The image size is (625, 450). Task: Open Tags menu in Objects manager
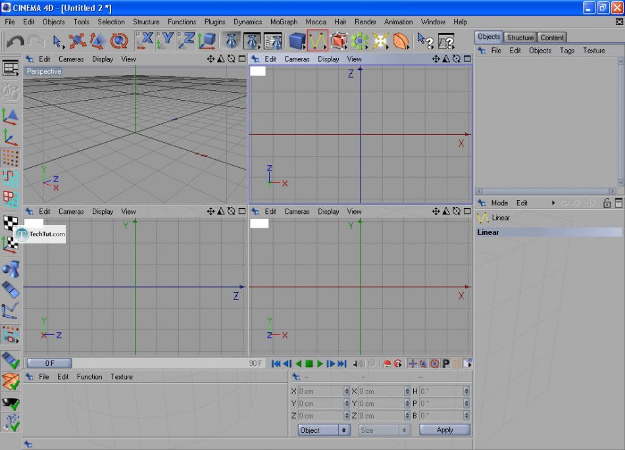[567, 51]
